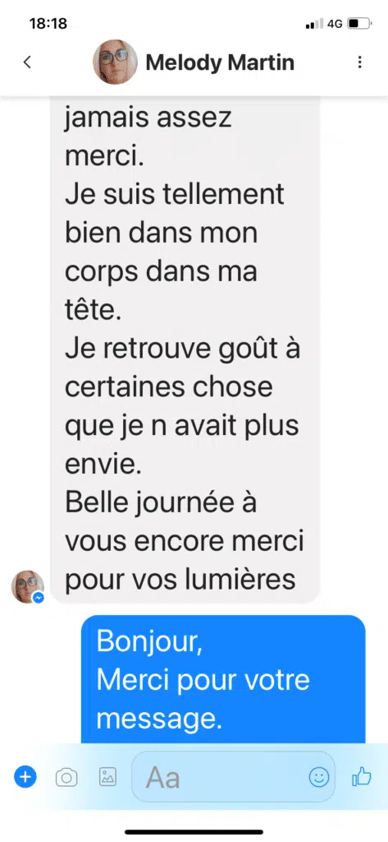Screen dimensions: 388x842
Task: Tap the battery indicator in the status bar
Action: (x=359, y=24)
